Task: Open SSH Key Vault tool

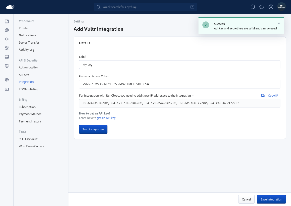Action: (28, 139)
